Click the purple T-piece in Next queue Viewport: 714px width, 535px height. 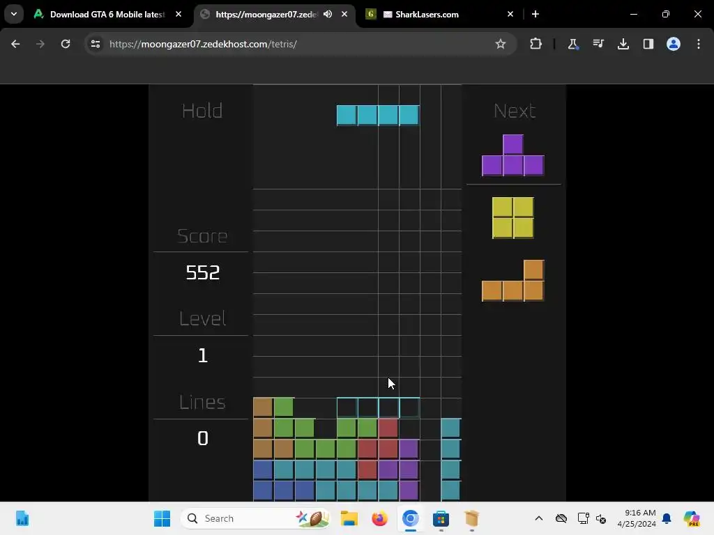pyautogui.click(x=513, y=155)
